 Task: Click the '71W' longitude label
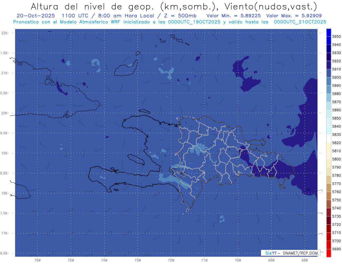(x=204, y=260)
